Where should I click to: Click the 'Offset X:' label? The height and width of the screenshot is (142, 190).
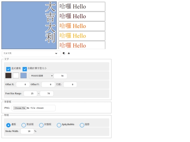[x=10, y=84]
